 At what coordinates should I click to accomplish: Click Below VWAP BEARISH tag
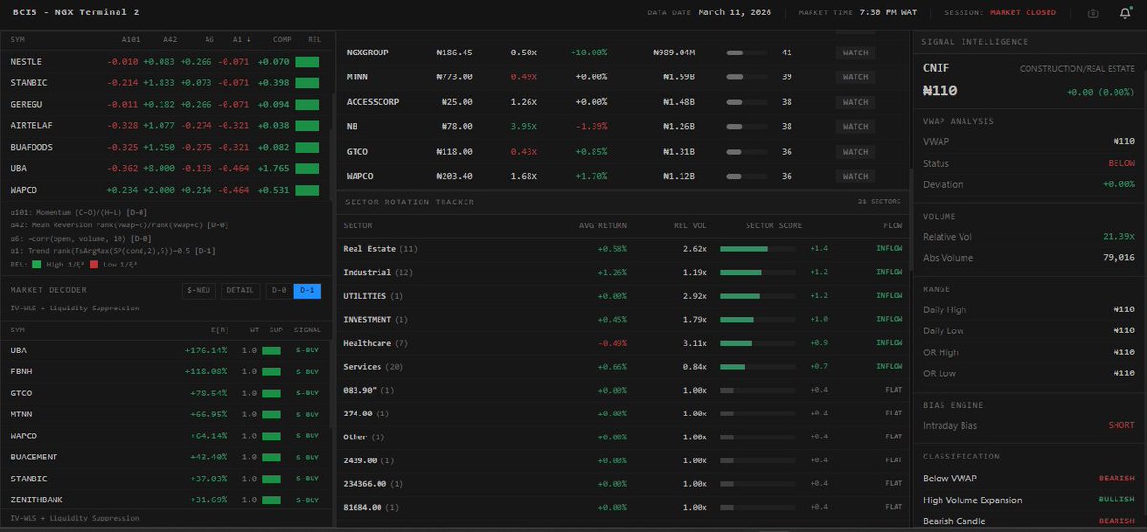pos(1117,478)
